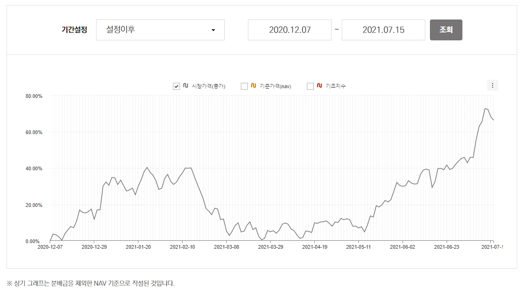Image resolution: width=520 pixels, height=290 pixels.
Task: Uncheck the 시장가격(종가) checkbox
Action: tap(176, 85)
